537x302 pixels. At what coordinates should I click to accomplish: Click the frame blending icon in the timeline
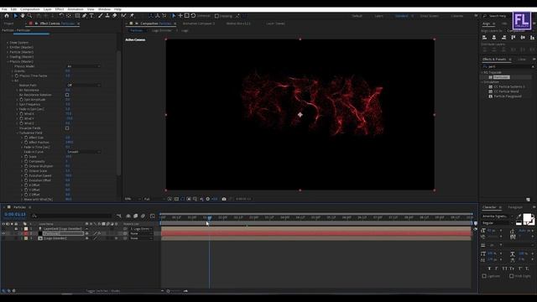click(135, 216)
